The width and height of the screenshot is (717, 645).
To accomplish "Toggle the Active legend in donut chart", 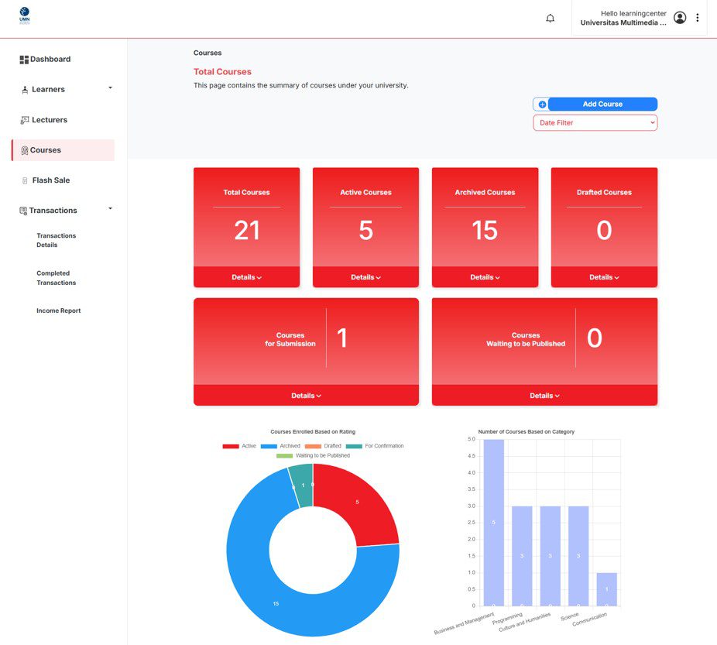I will (239, 446).
